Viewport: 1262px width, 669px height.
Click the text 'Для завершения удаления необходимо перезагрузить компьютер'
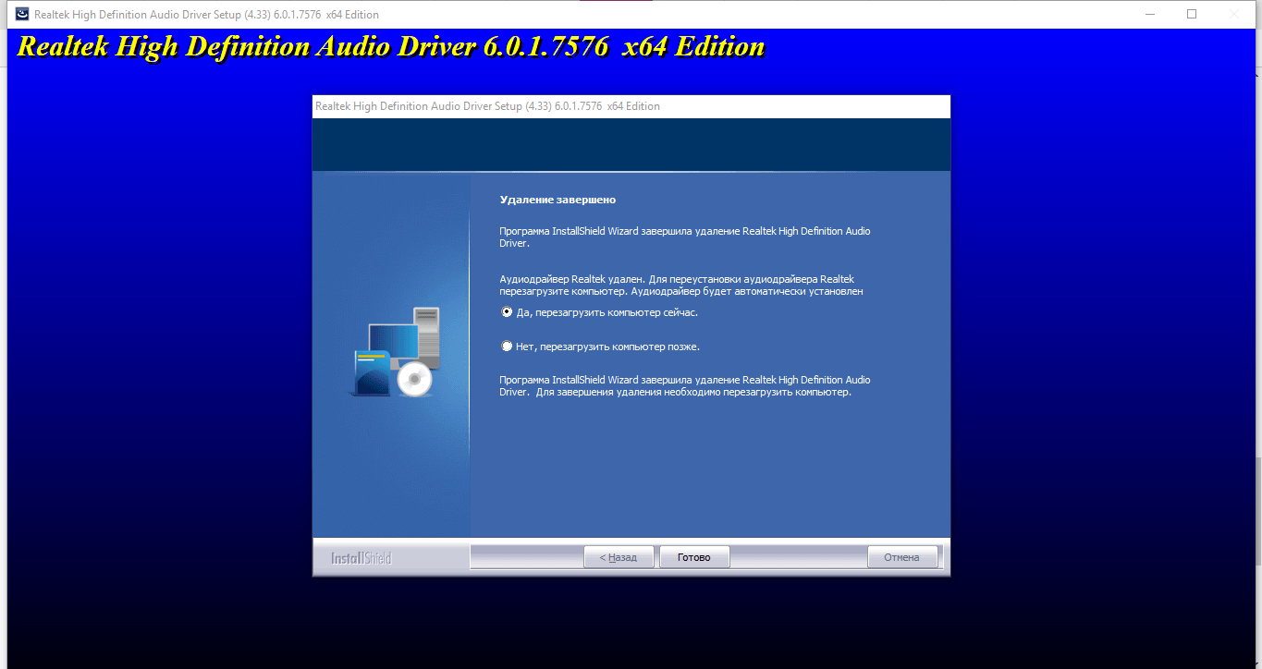click(693, 392)
